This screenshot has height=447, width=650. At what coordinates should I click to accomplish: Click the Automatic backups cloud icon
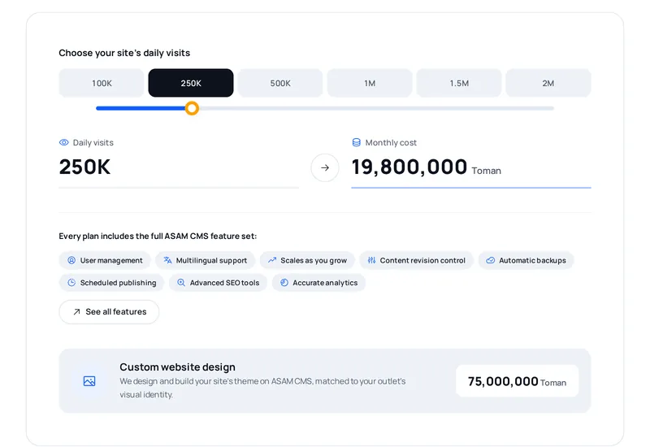[x=491, y=260]
